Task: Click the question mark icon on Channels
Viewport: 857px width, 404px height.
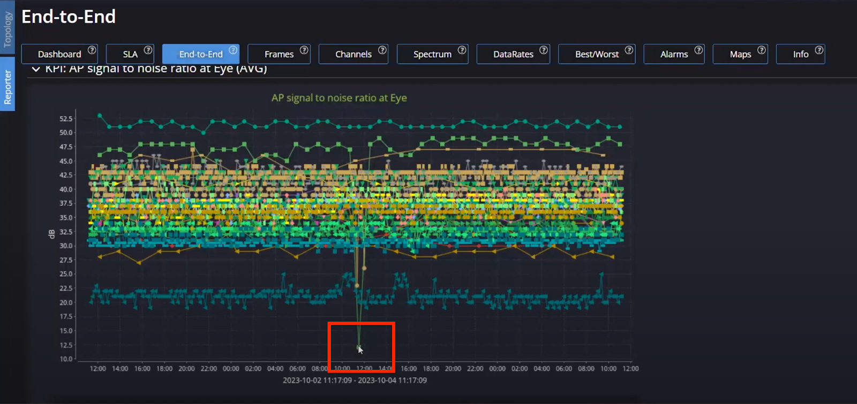Action: [382, 50]
